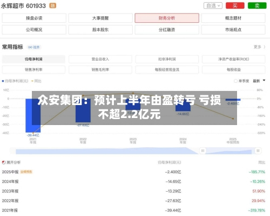Click the 归母净利润(元) column header

[x=170, y=162]
